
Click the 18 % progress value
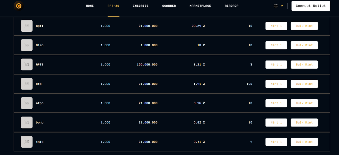[201, 45]
